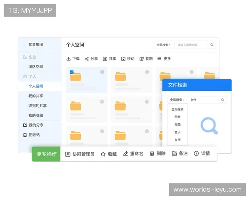Select 文档 in the search type list
This screenshot has height=200, width=250.
pos(177,140)
